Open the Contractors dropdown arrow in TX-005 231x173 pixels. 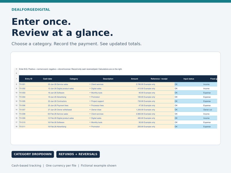click(90, 101)
